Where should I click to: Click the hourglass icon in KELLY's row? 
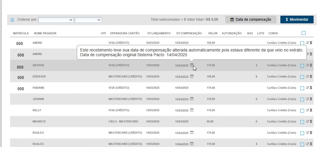311,110
